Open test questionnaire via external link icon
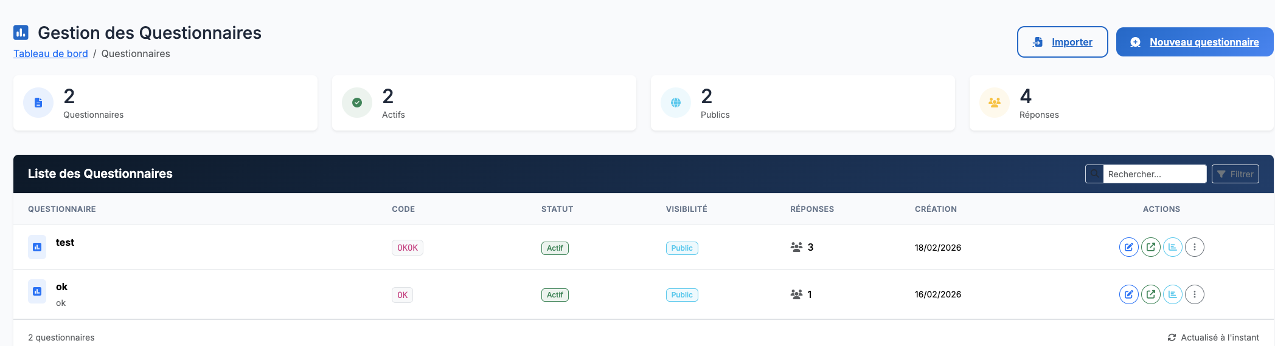This screenshot has height=346, width=1275. tap(1150, 247)
